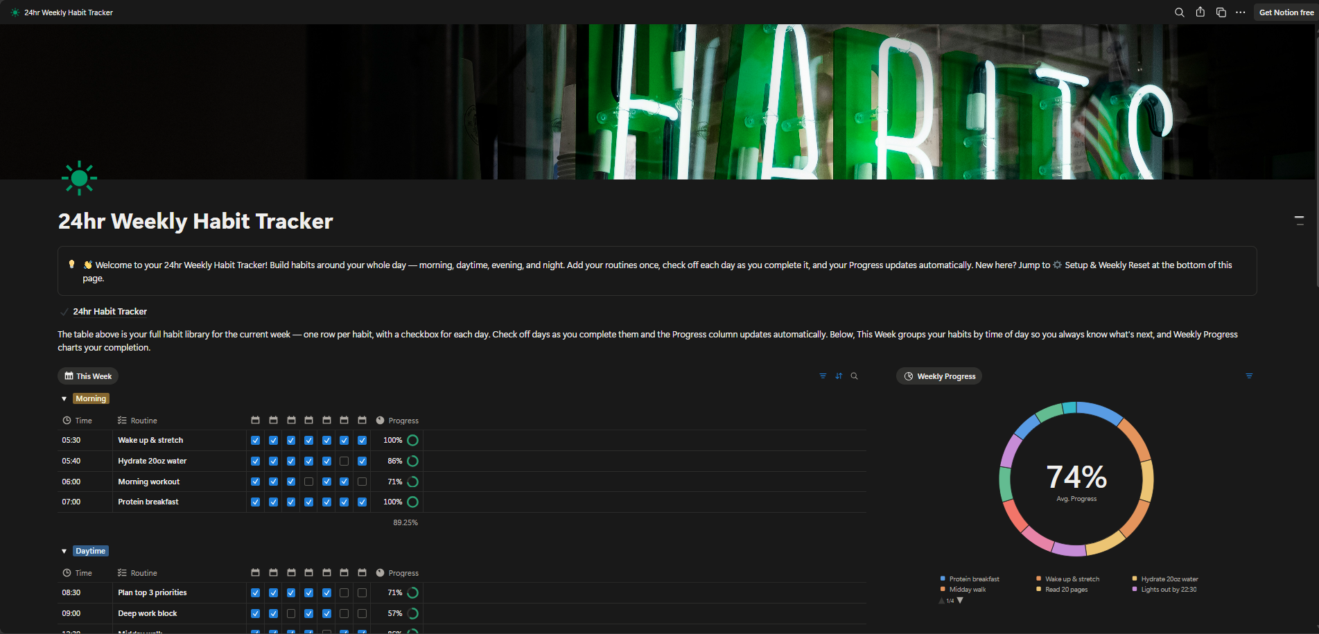1319x634 pixels.
Task: Open the three-dot more options menu
Action: point(1240,12)
